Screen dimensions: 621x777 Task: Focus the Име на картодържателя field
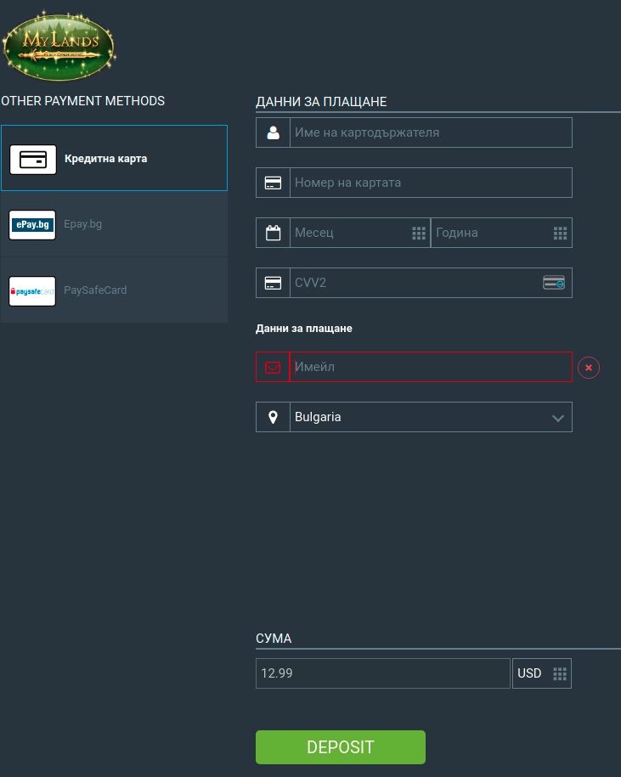click(x=431, y=132)
